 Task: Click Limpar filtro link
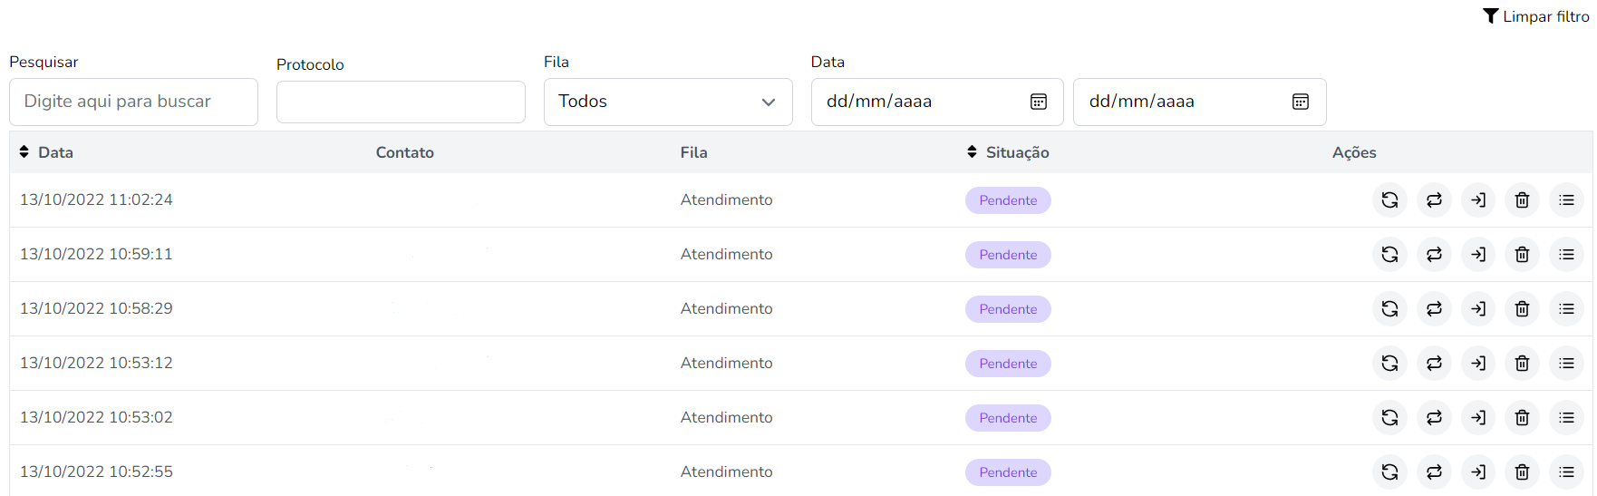coord(1536,16)
